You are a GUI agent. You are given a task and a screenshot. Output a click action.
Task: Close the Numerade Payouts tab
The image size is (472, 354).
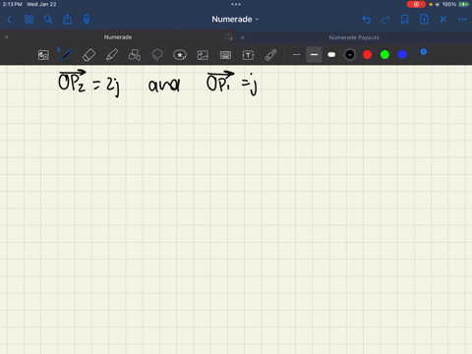242,37
